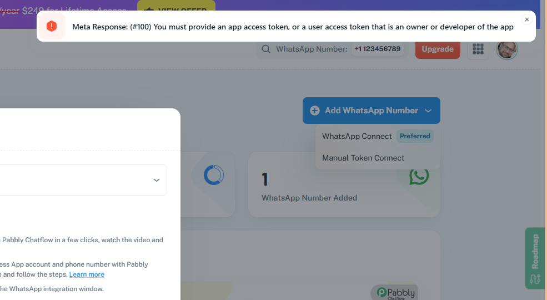Open the dropdown field in the dialog
Screen dimensions: 547x300
[x=83, y=180]
